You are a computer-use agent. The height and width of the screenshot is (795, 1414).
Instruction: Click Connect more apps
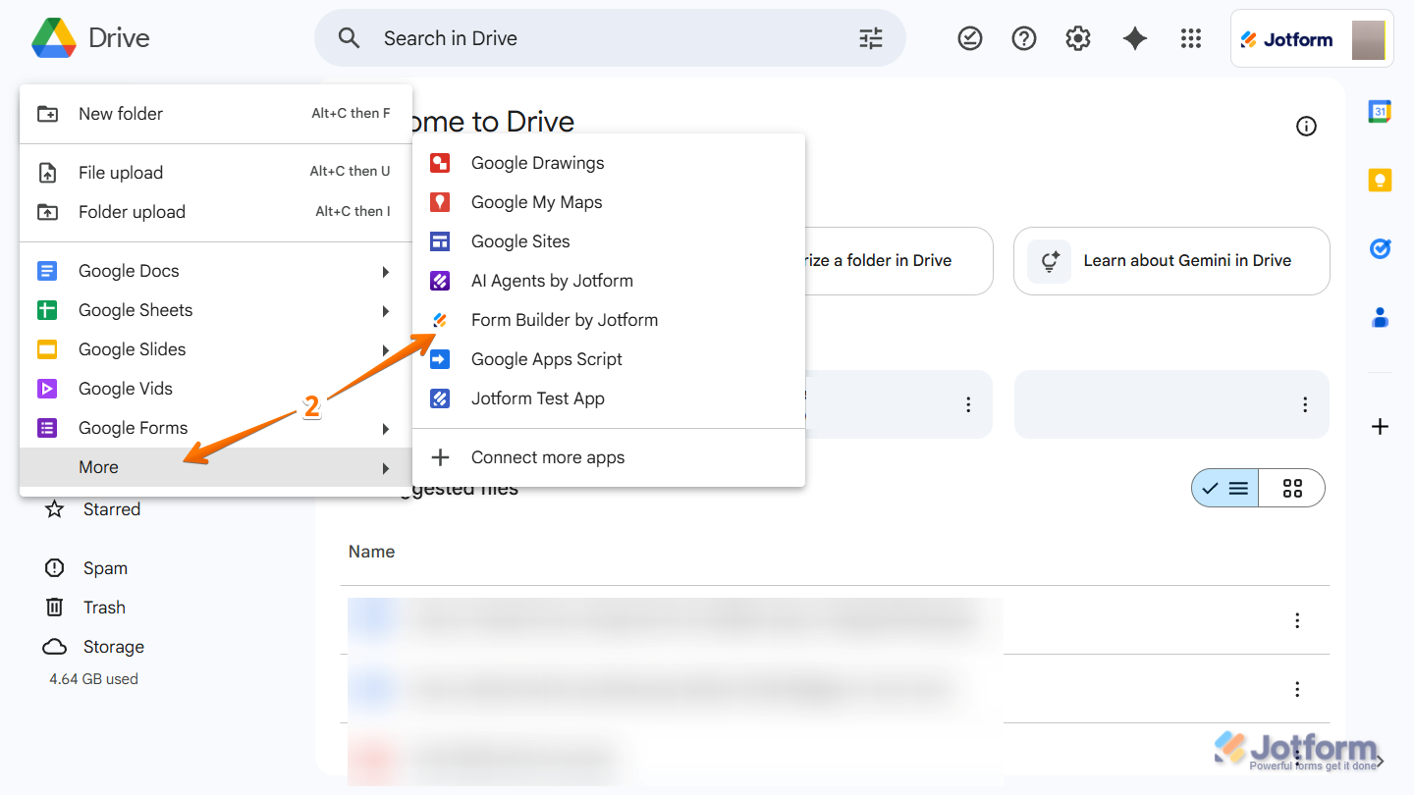pos(547,456)
